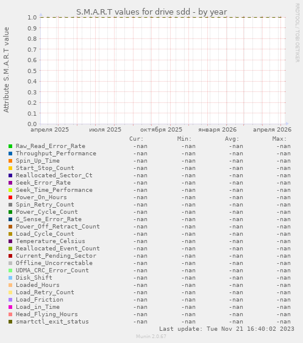This screenshot has width=303, height=343.
Task: Click the light blue Disk_Shift legend swatch
Action: (x=10, y=278)
